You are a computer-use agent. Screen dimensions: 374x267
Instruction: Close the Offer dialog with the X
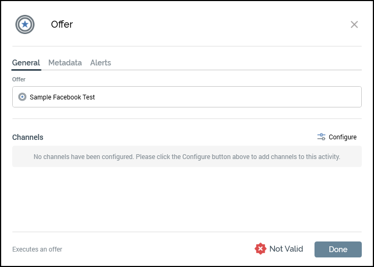(x=354, y=24)
